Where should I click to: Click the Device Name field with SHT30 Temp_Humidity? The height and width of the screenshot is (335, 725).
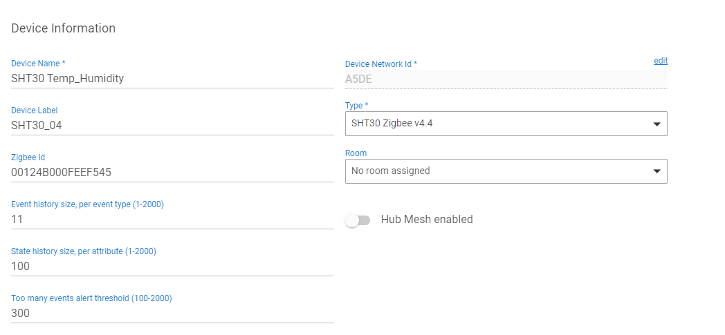point(172,79)
